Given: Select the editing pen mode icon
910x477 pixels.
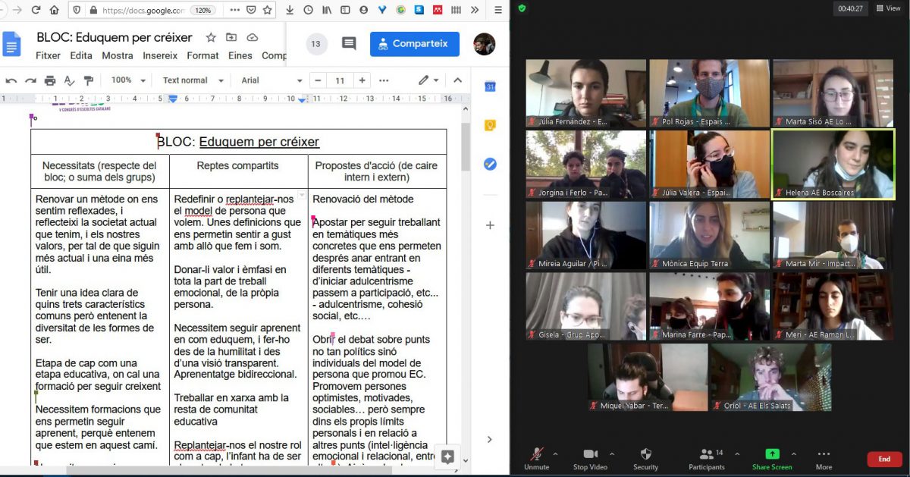Looking at the screenshot, I should tap(423, 80).
